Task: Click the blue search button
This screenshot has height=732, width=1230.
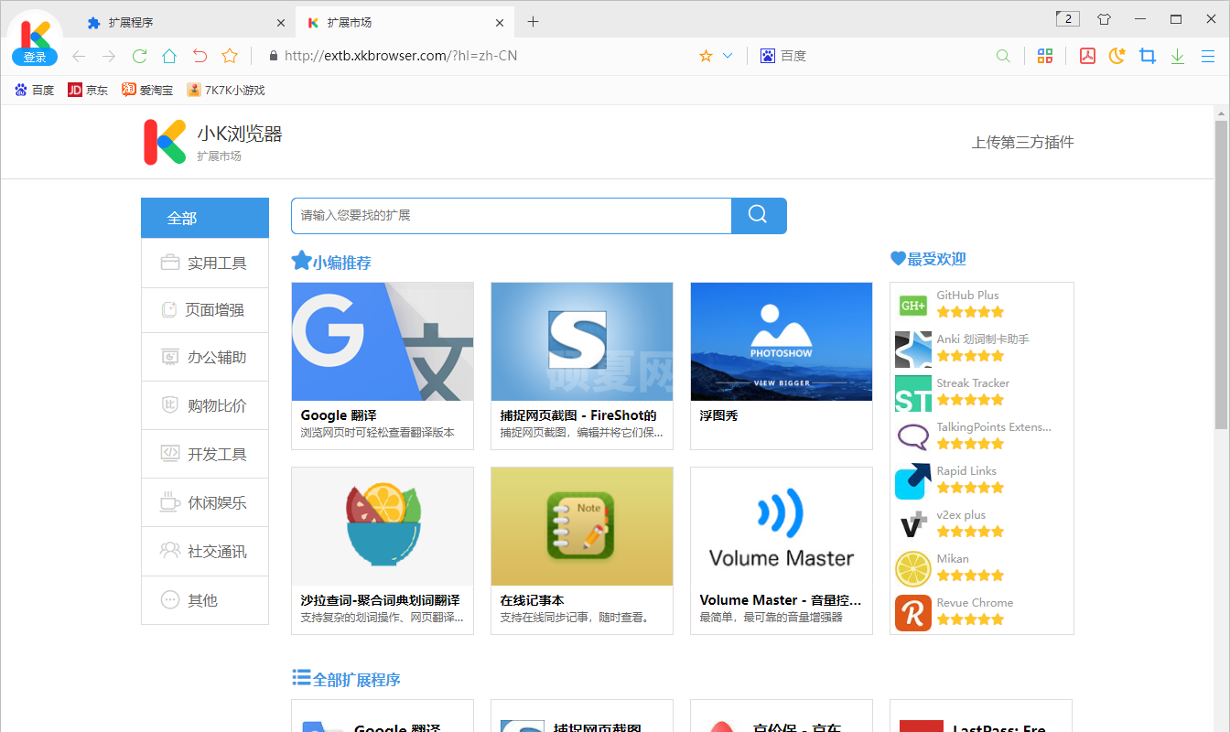Action: (x=759, y=216)
